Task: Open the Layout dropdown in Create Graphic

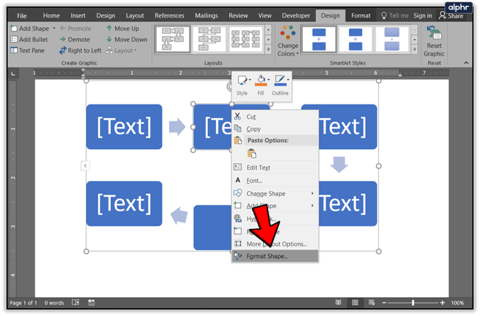Action: click(x=121, y=51)
